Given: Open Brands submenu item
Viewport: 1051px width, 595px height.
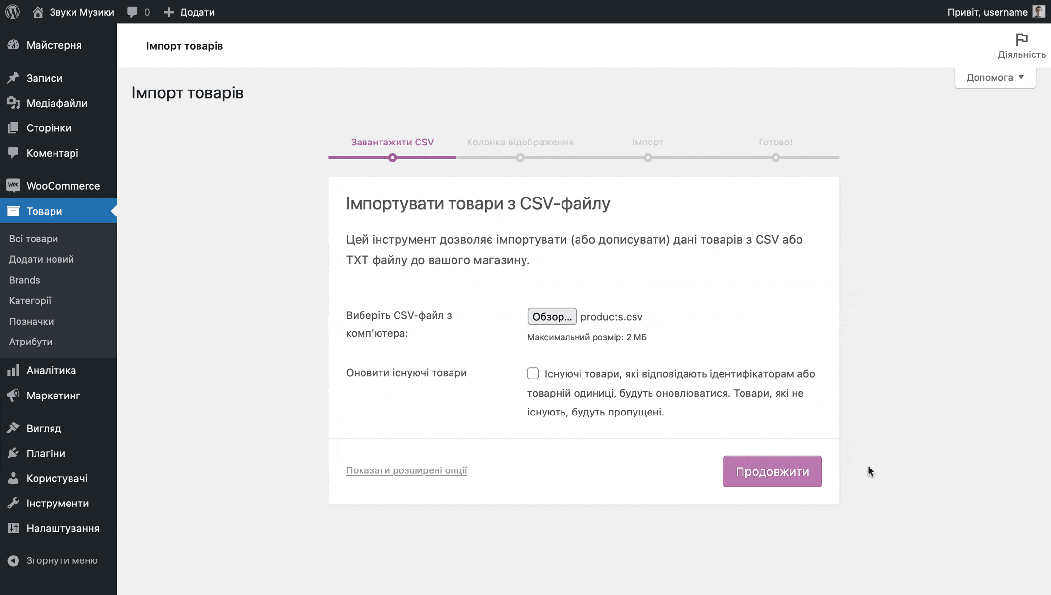Looking at the screenshot, I should click(x=24, y=280).
